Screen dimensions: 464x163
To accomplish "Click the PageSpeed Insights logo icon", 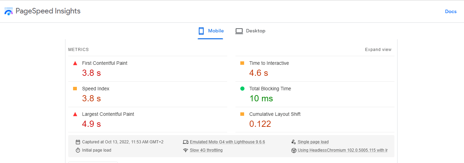I will 9,11.
